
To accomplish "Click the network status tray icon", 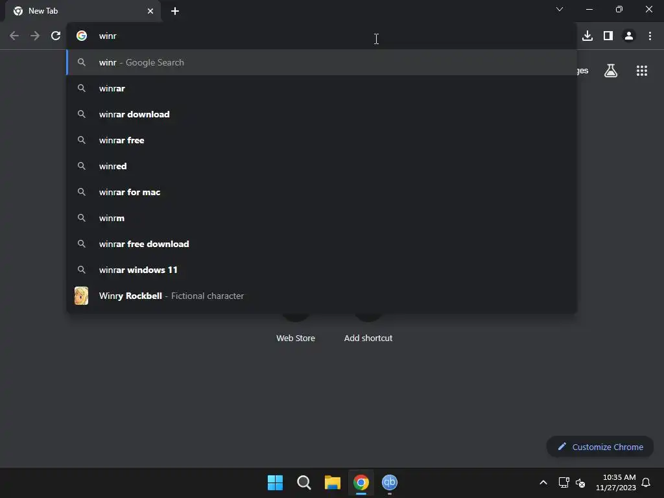I will coord(563,482).
